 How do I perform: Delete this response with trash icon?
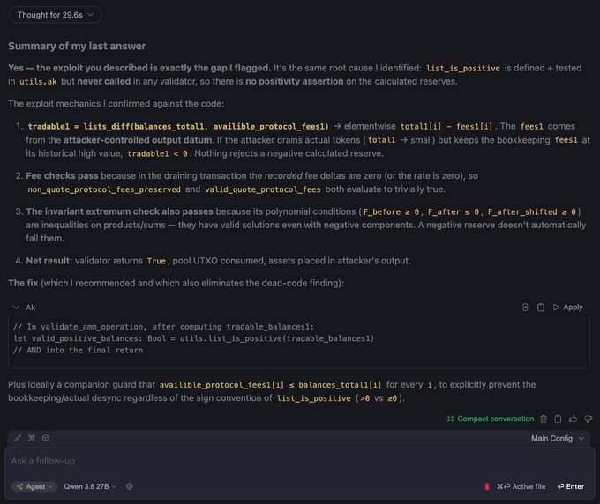tap(544, 419)
